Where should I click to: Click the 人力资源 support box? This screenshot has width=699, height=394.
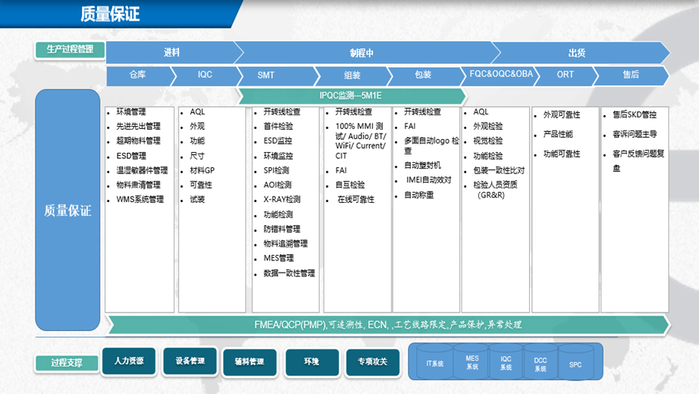128,361
